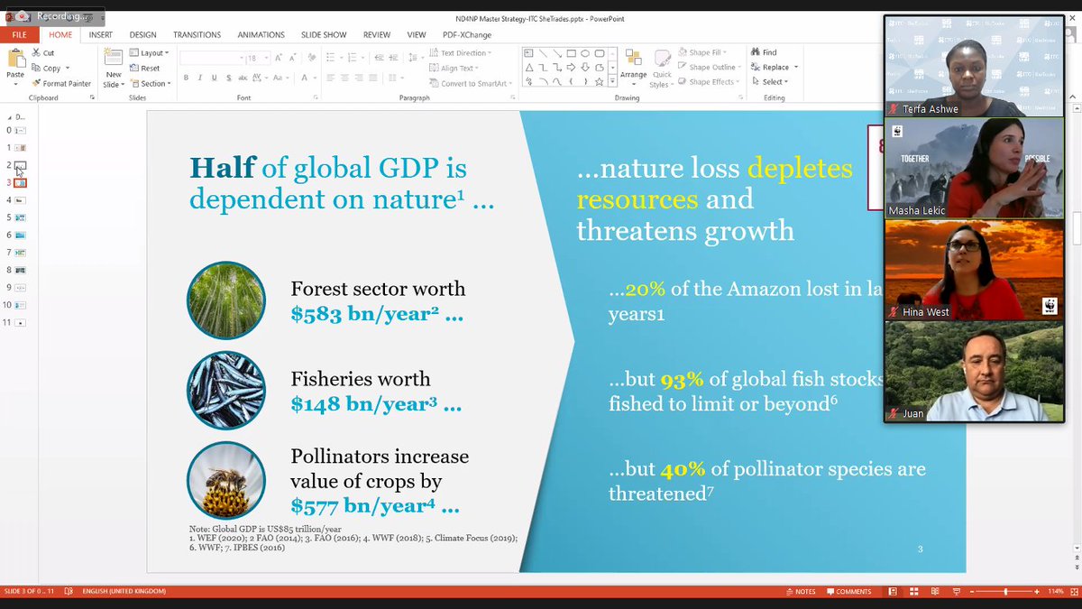1082x609 pixels.
Task: Switch to the DESIGN tab
Action: 142,34
